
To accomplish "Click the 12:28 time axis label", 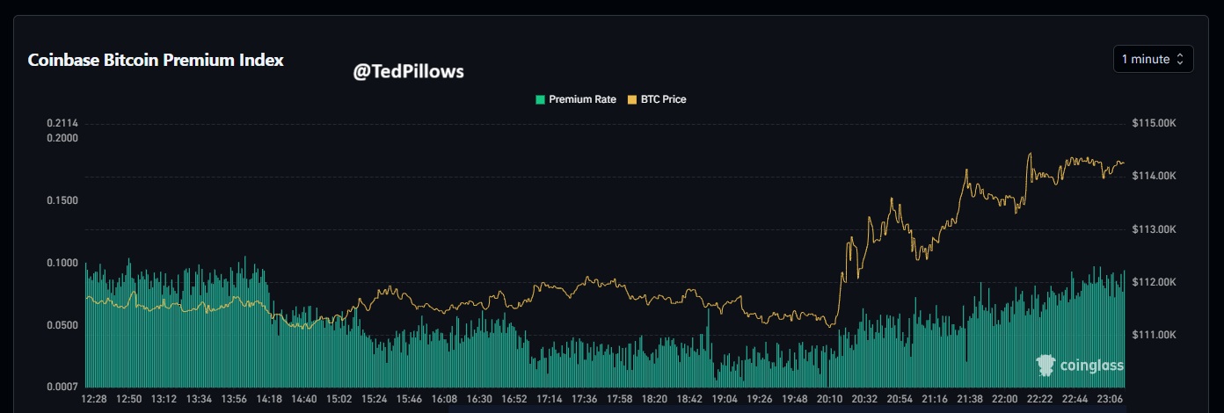I will tap(94, 399).
